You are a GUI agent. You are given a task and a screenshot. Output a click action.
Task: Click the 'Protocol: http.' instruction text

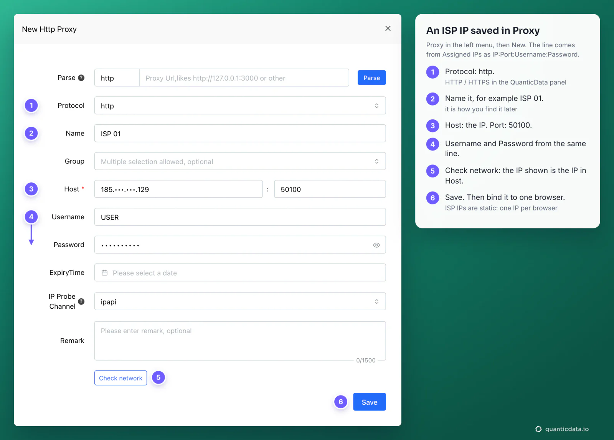470,71
